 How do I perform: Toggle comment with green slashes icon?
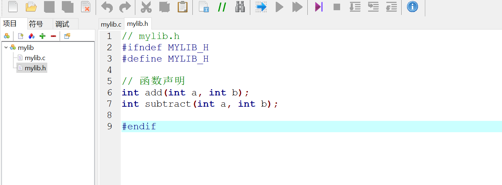pyautogui.click(x=222, y=7)
